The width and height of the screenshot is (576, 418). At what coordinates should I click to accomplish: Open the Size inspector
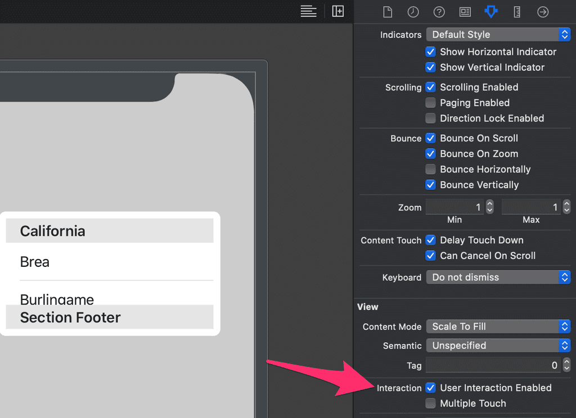(517, 11)
